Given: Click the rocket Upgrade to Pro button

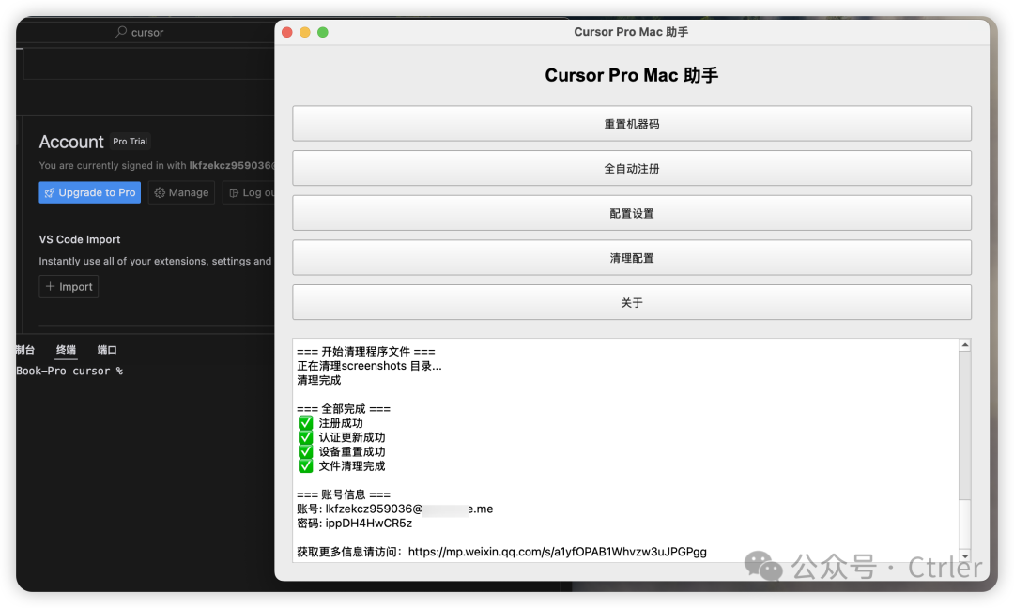Looking at the screenshot, I should coord(90,192).
